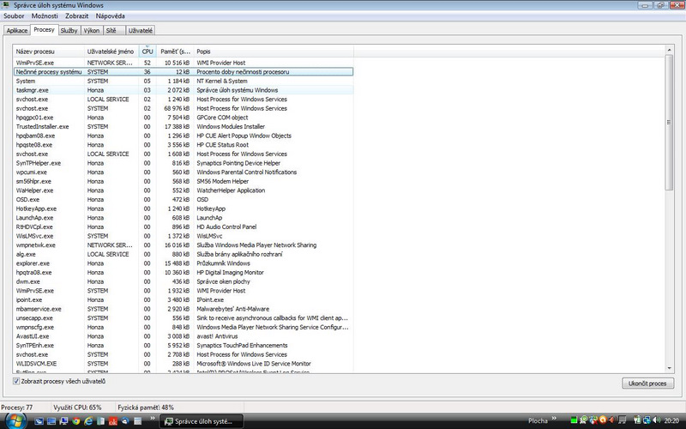Click the red 'ok' quick launch icon
Viewport: 686px width, 429px height.
[x=113, y=421]
